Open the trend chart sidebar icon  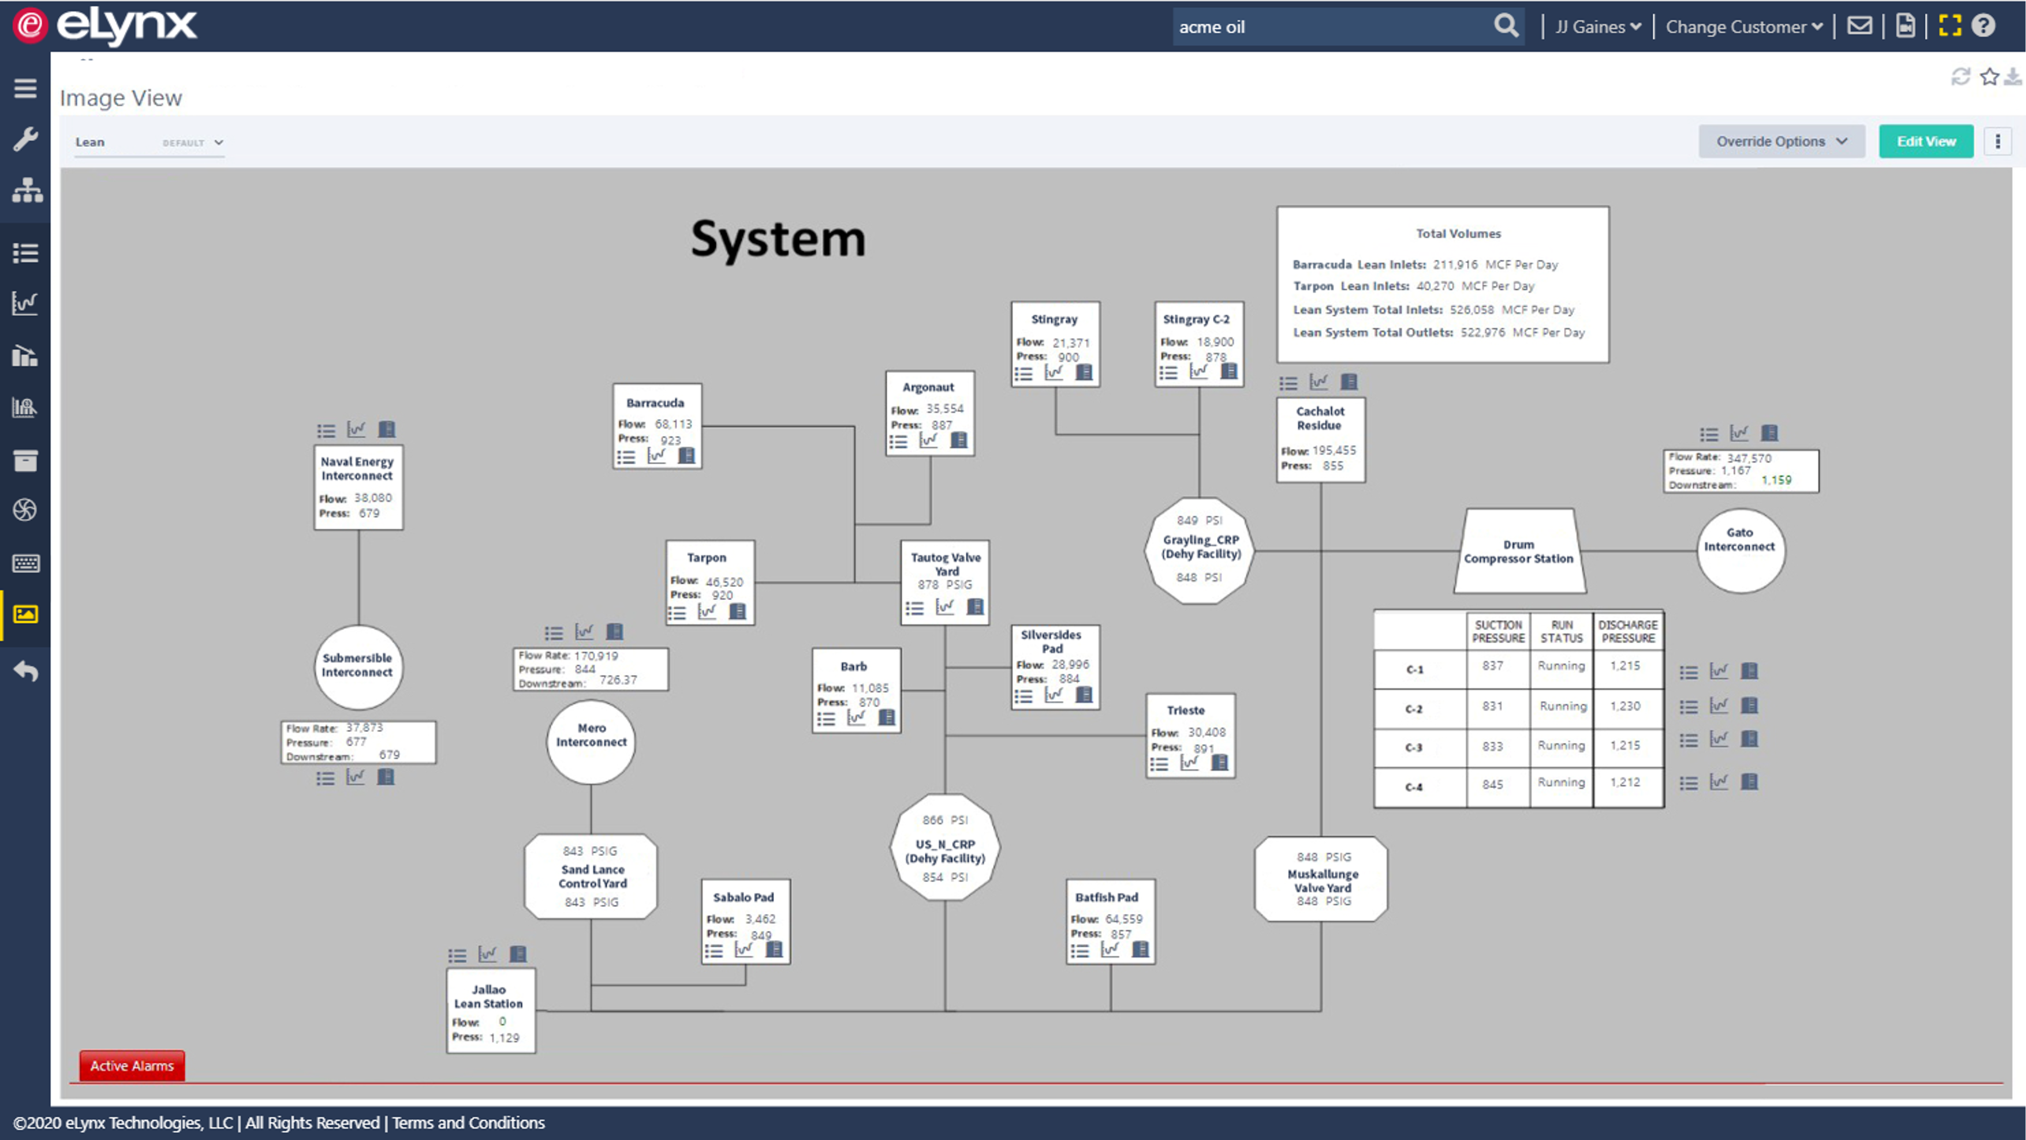tap(25, 303)
